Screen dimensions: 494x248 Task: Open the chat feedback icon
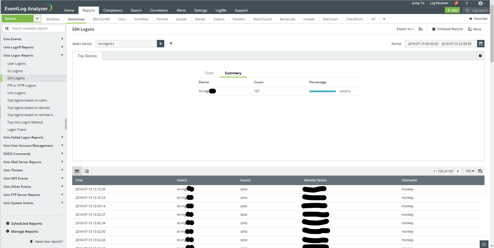point(484,244)
